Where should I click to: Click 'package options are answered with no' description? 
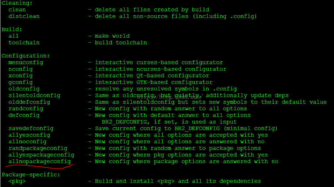[216, 162]
